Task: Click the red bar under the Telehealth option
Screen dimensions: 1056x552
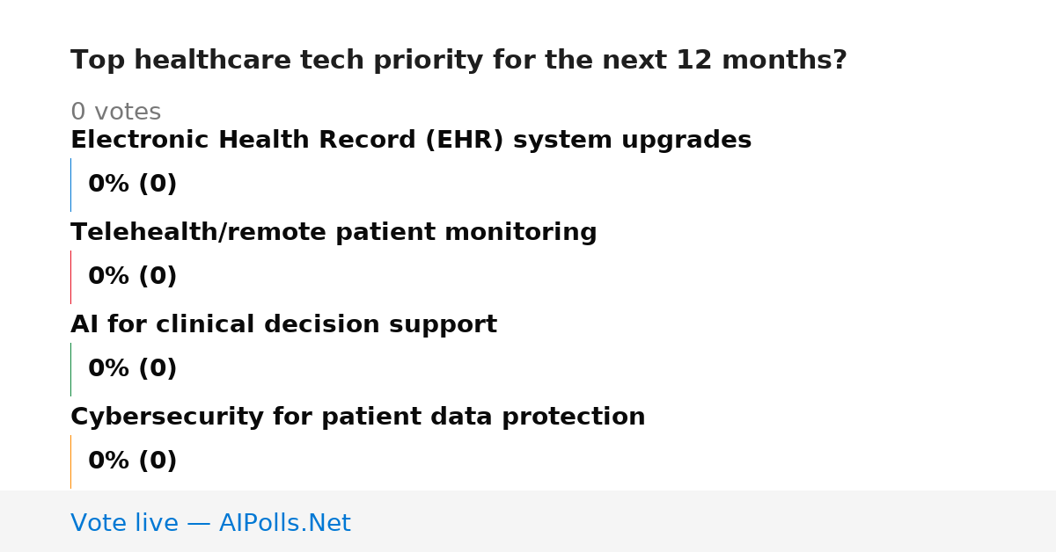Action: click(70, 277)
